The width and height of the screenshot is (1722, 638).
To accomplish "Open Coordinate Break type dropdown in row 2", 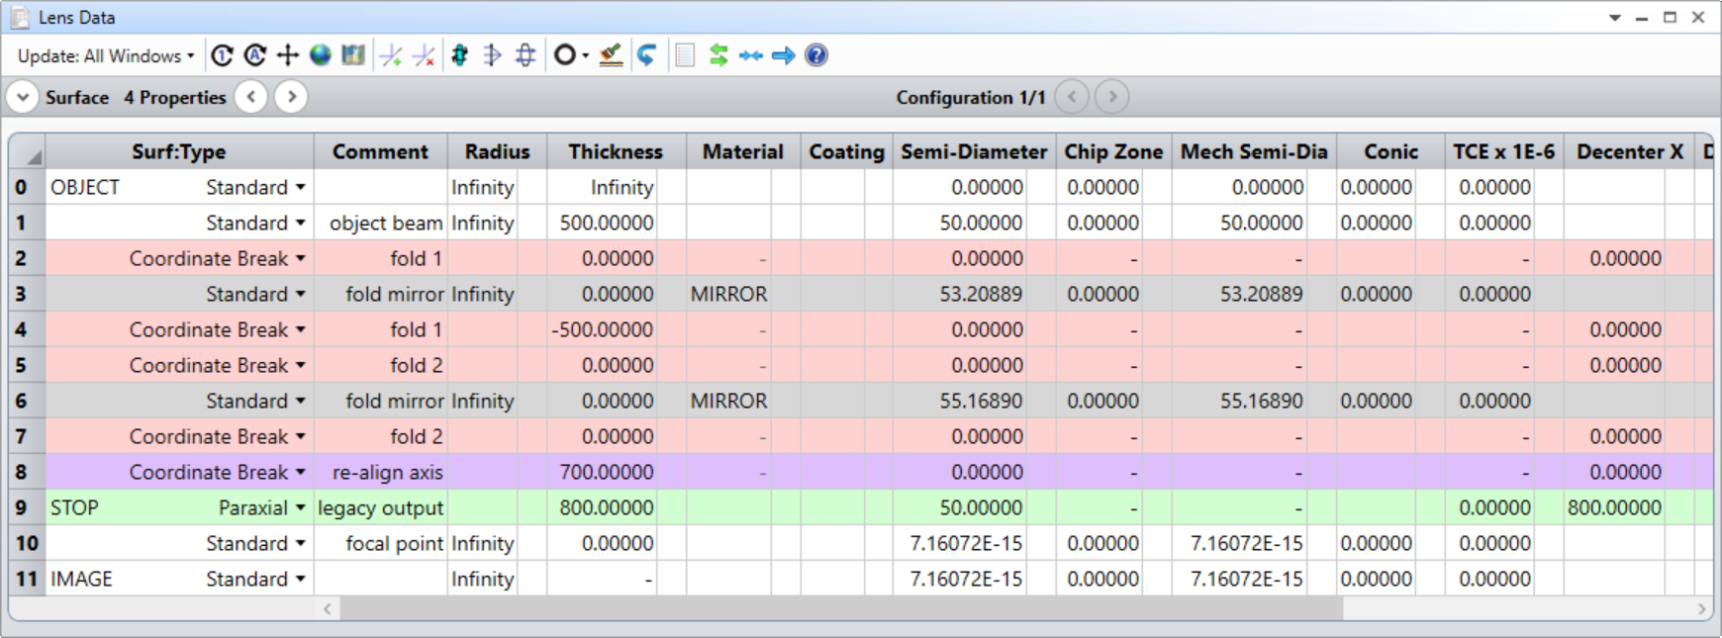I will point(301,258).
